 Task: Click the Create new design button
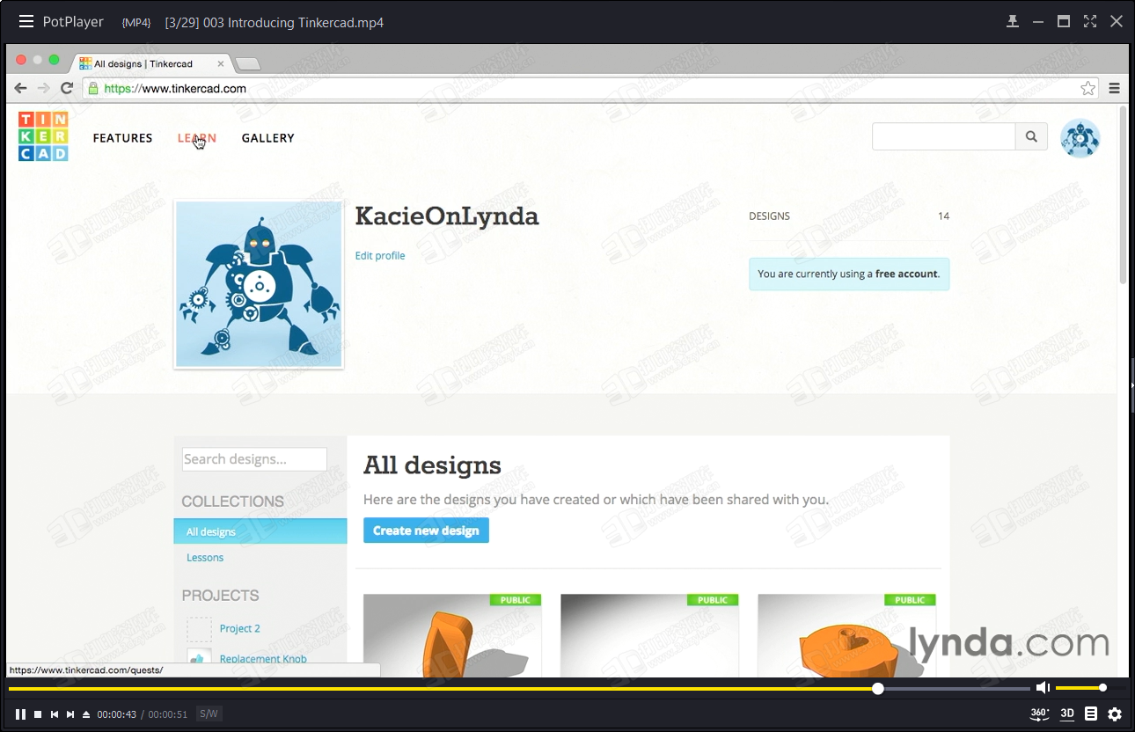(x=426, y=531)
